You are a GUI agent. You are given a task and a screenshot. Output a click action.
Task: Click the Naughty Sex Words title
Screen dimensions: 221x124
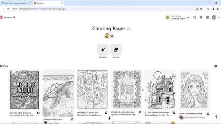tap(89, 114)
